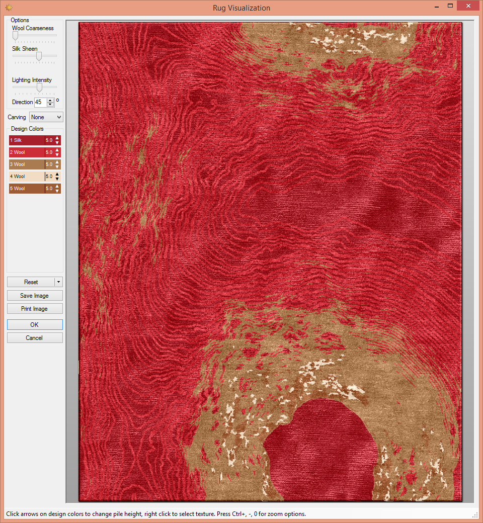Increase pile height for 1 Silk color
This screenshot has height=523, width=483.
pyautogui.click(x=57, y=138)
